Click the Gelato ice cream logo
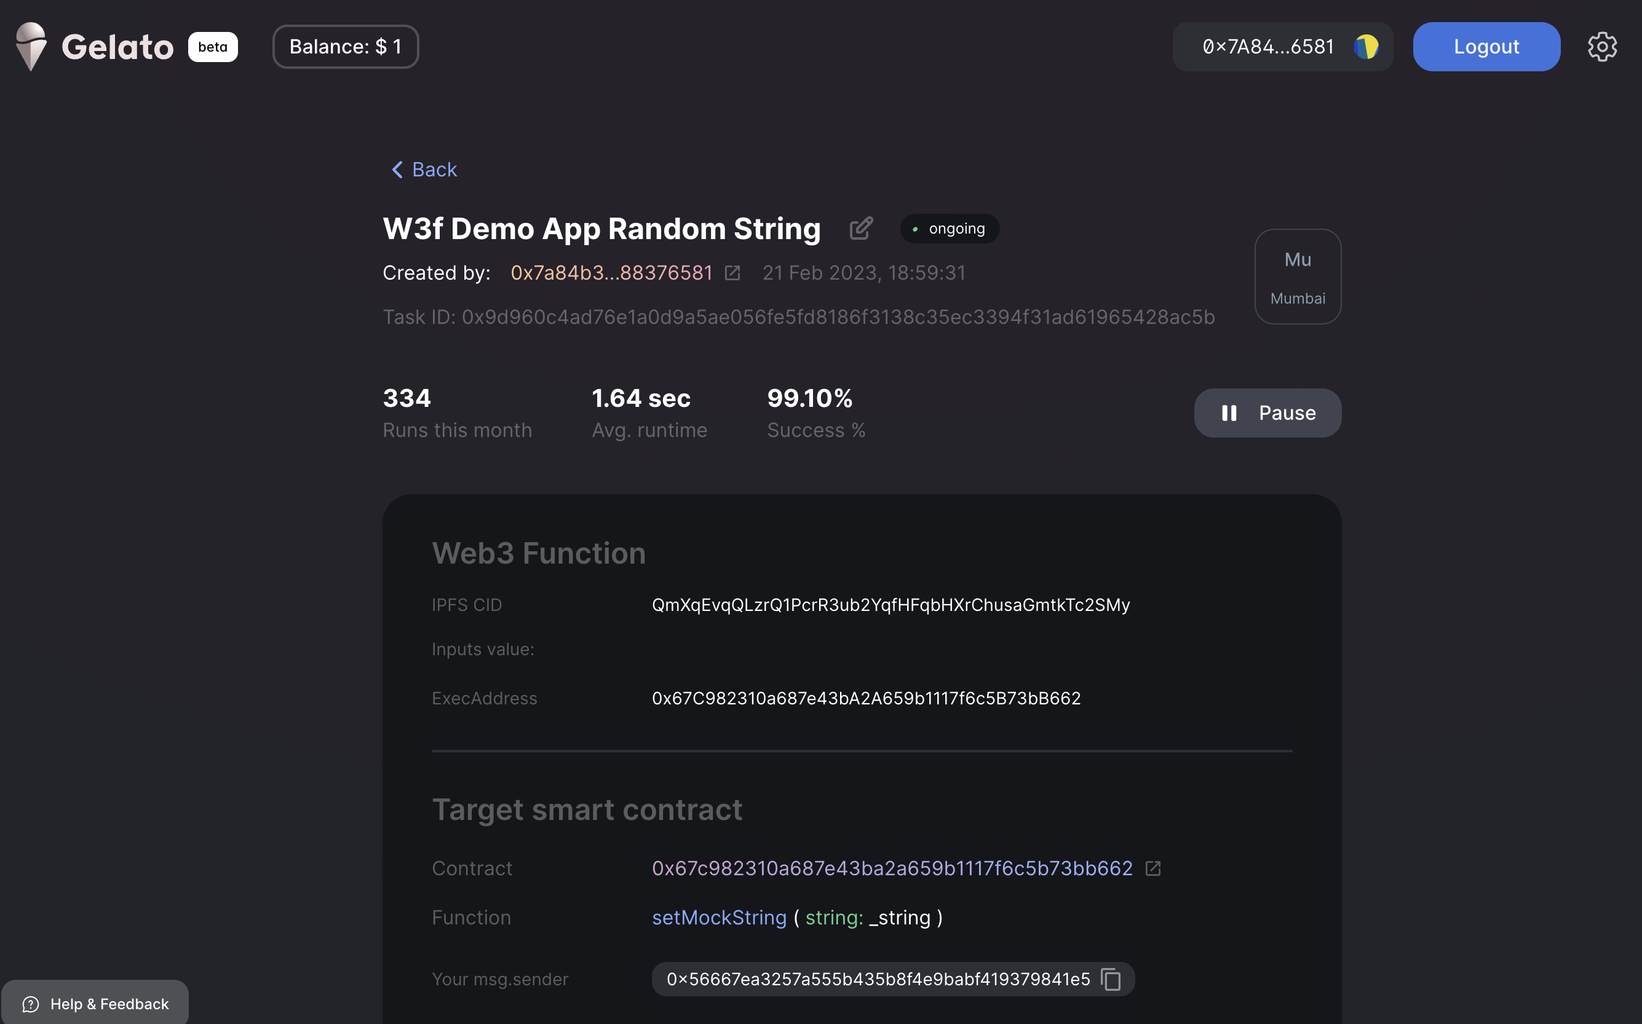Viewport: 1642px width, 1024px height. [x=31, y=47]
